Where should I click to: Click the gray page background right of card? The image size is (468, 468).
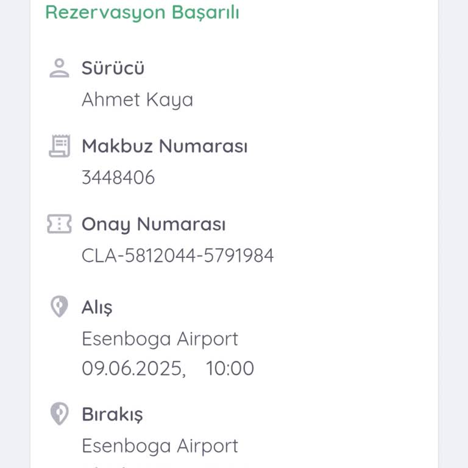(453, 244)
